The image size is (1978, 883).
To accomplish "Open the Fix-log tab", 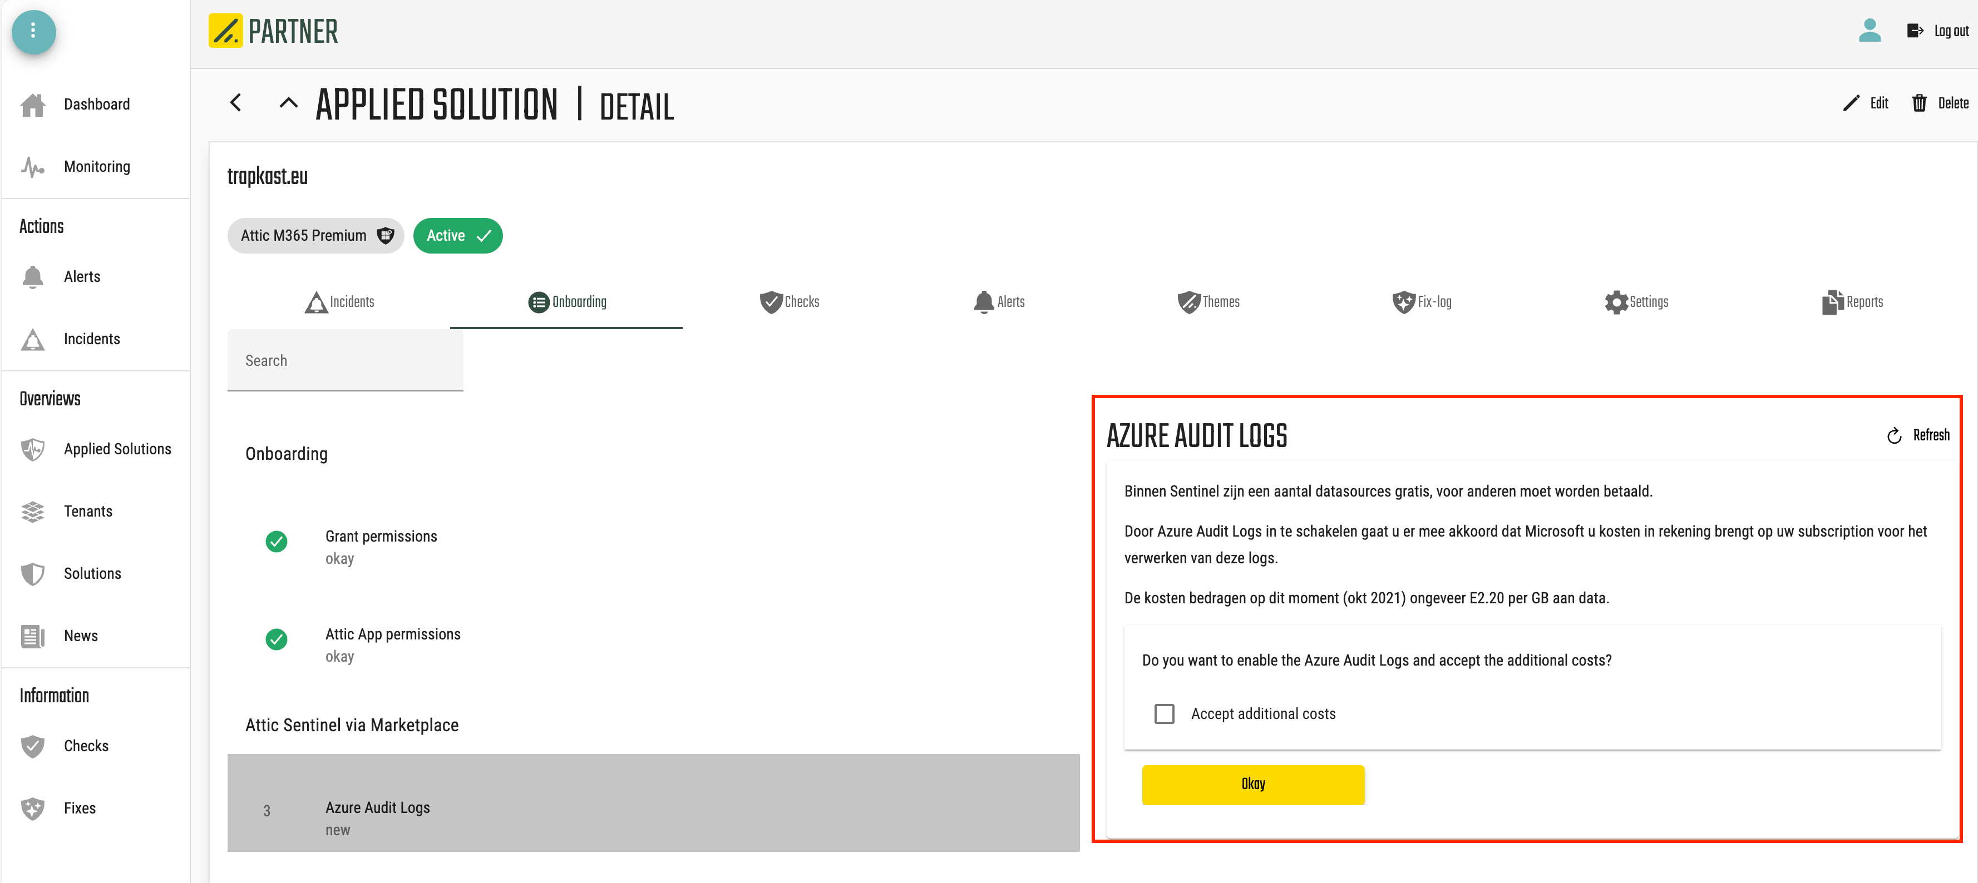I will click(x=1421, y=302).
